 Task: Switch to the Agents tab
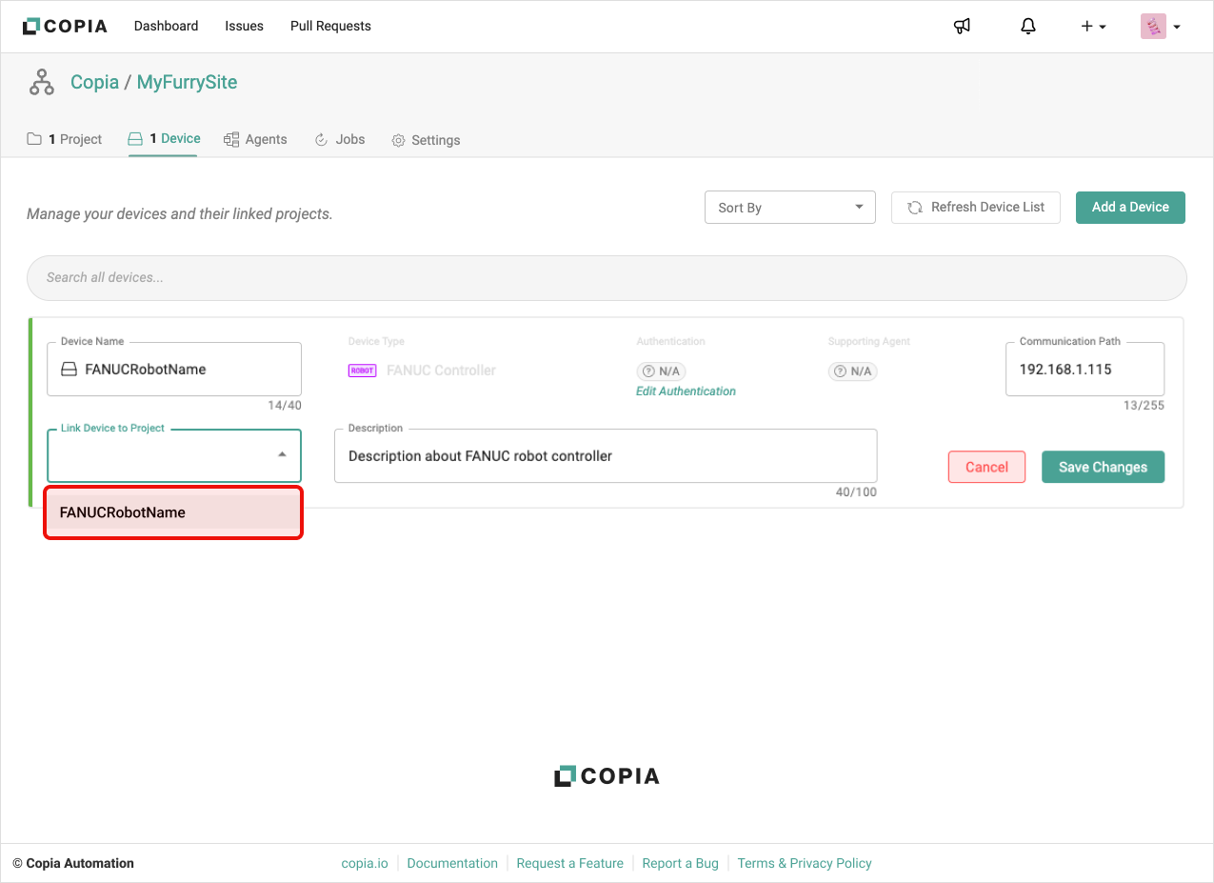[255, 140]
